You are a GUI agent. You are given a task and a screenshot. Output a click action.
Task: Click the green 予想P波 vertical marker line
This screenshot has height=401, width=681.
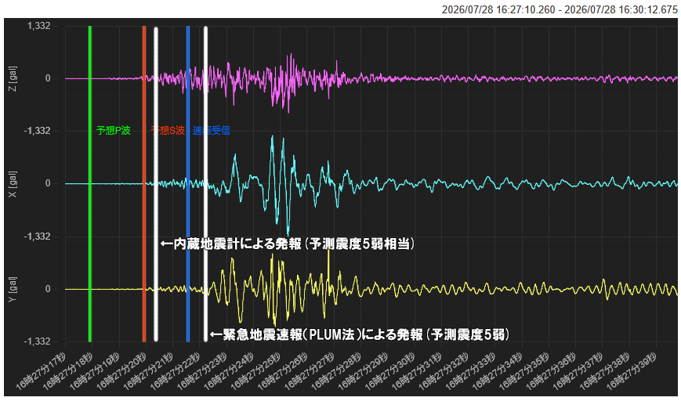tap(90, 183)
